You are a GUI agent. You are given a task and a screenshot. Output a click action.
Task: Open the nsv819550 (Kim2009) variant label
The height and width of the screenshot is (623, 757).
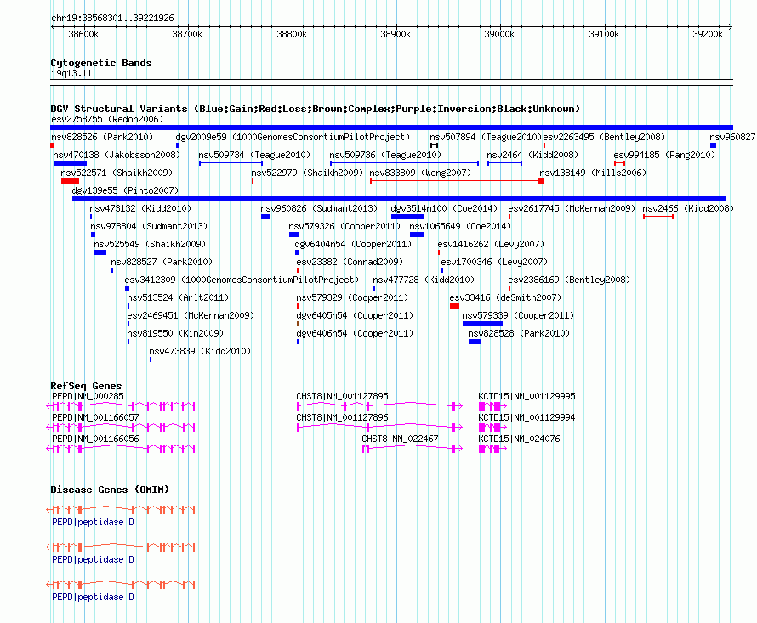coord(175,333)
